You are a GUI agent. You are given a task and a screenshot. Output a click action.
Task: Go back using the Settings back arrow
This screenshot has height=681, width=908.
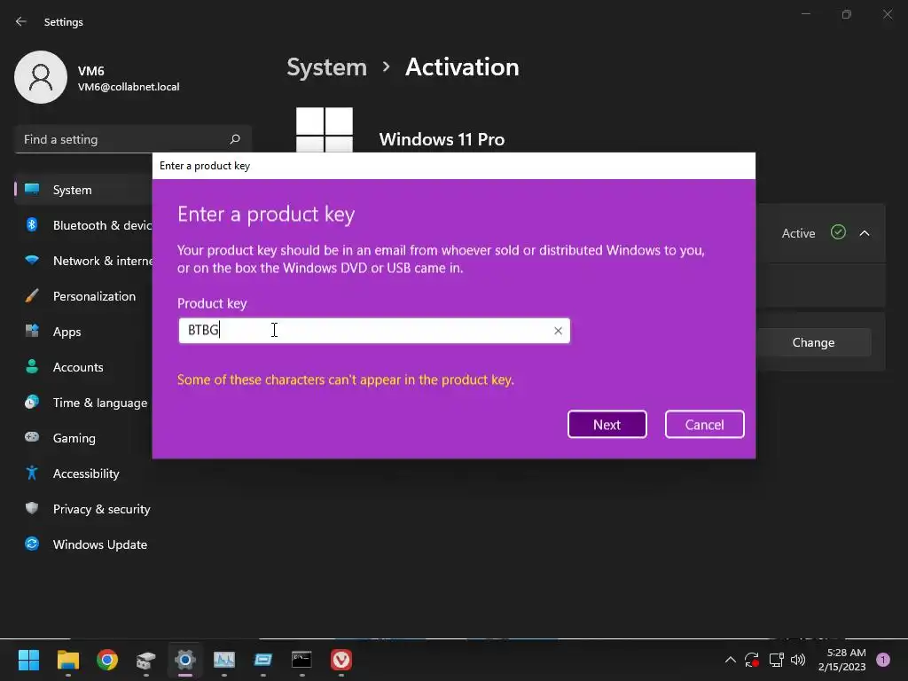pyautogui.click(x=21, y=21)
